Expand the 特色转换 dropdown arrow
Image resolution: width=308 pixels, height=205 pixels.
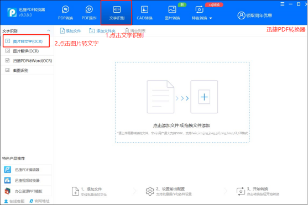click(x=211, y=18)
